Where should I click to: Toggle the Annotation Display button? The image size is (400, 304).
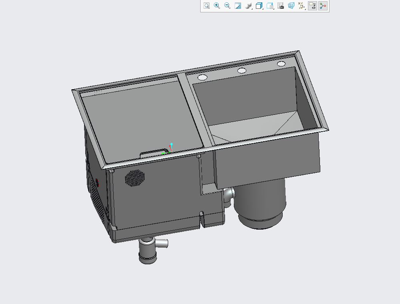pos(312,6)
